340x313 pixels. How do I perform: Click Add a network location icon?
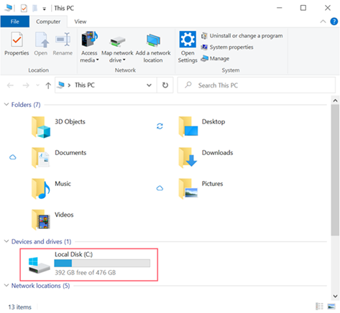(153, 40)
